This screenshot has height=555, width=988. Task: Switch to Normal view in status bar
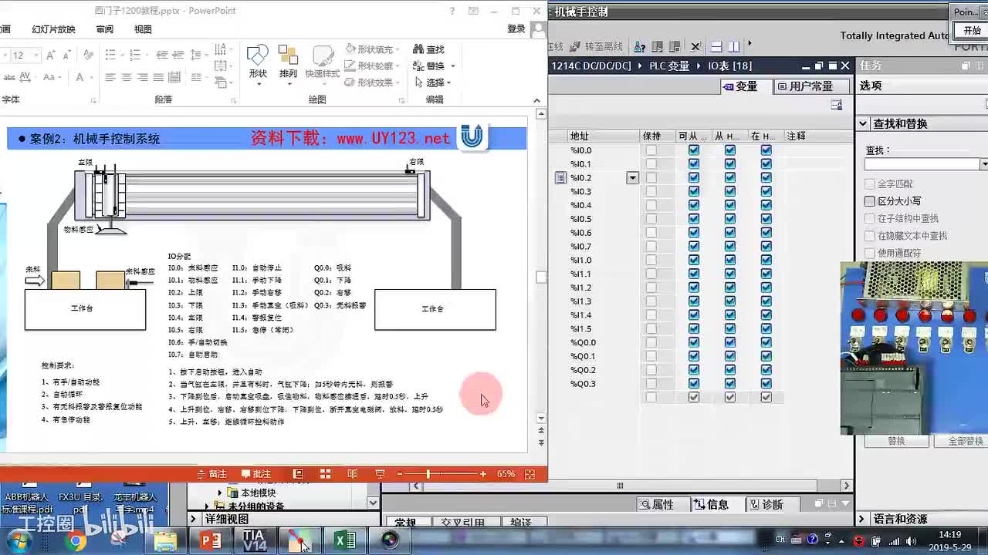pyautogui.click(x=298, y=474)
